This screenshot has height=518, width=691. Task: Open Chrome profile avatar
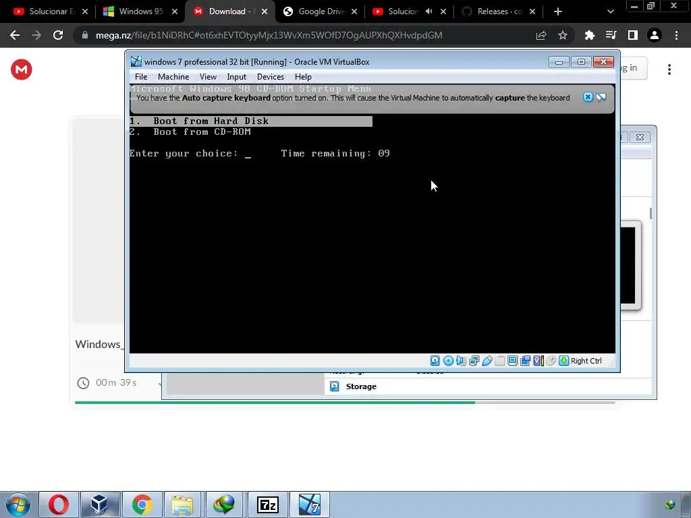point(655,35)
